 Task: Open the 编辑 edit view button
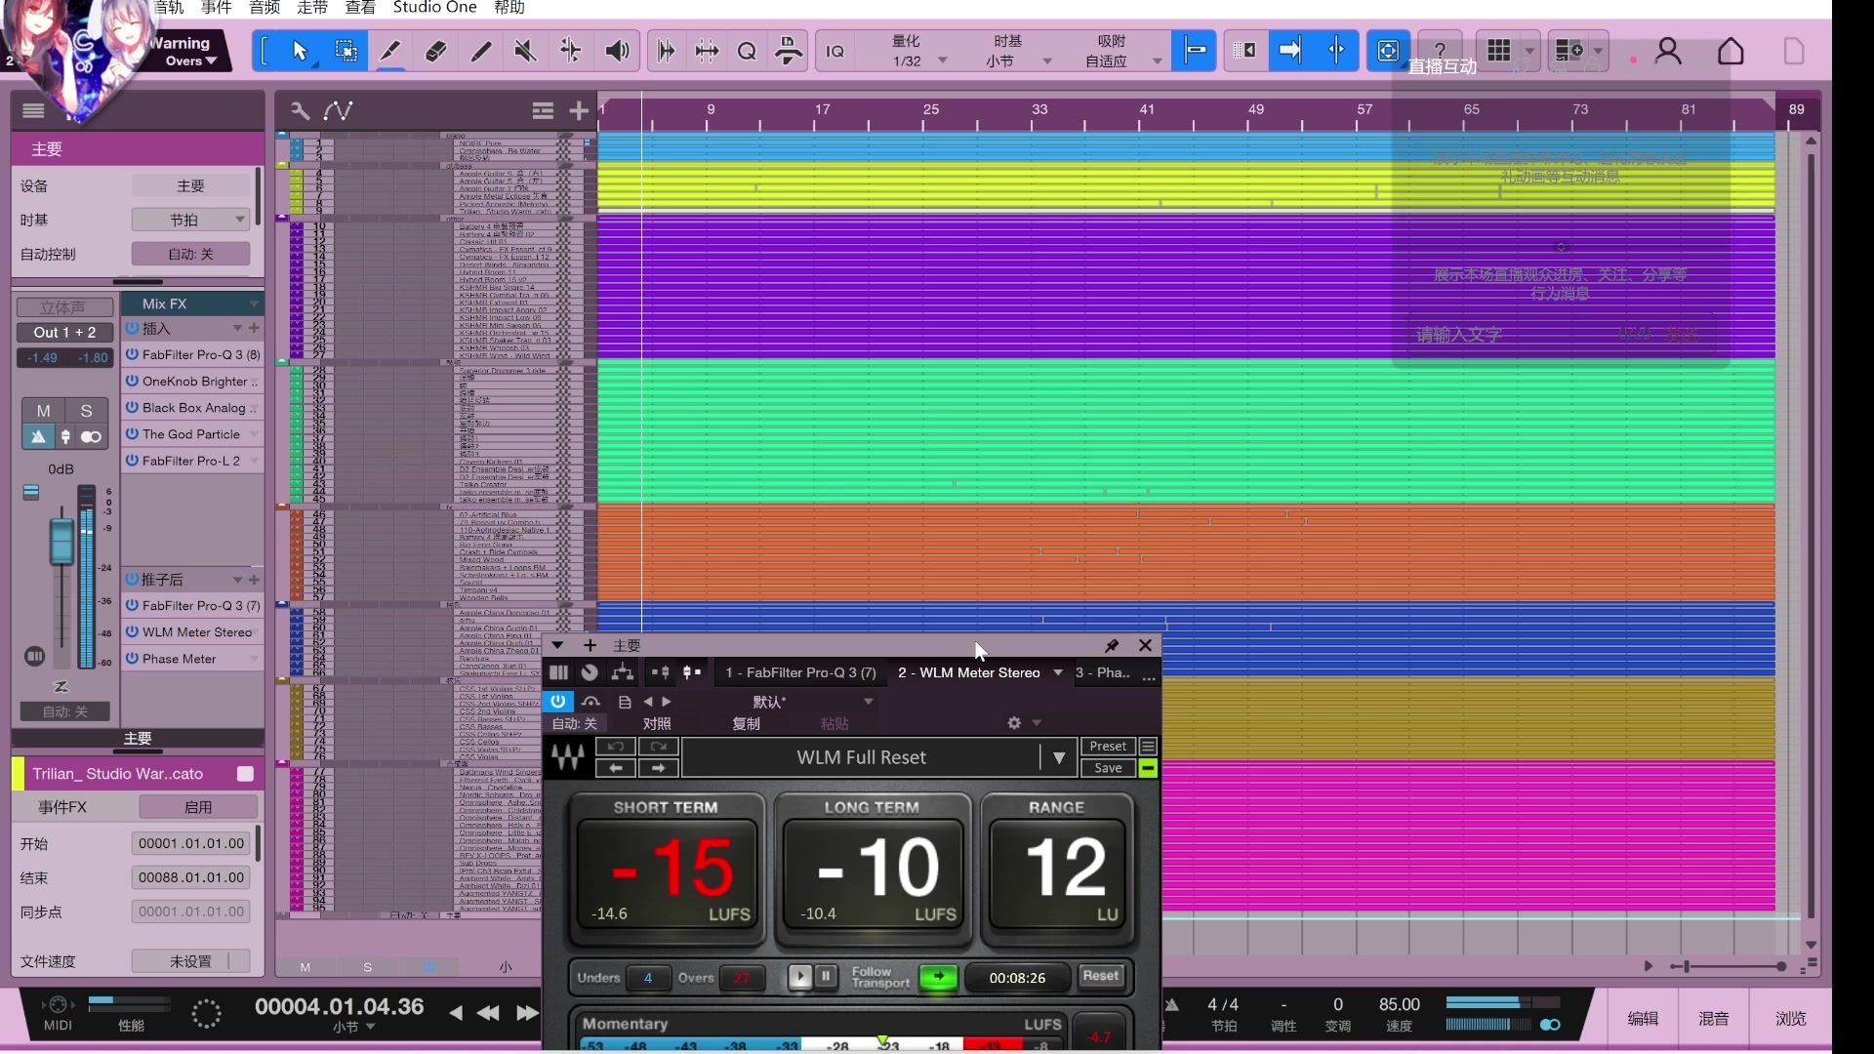click(x=1643, y=1018)
